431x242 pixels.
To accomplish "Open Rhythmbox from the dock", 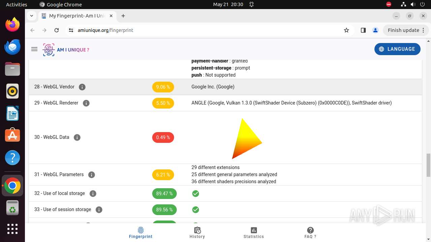I will (x=12, y=91).
